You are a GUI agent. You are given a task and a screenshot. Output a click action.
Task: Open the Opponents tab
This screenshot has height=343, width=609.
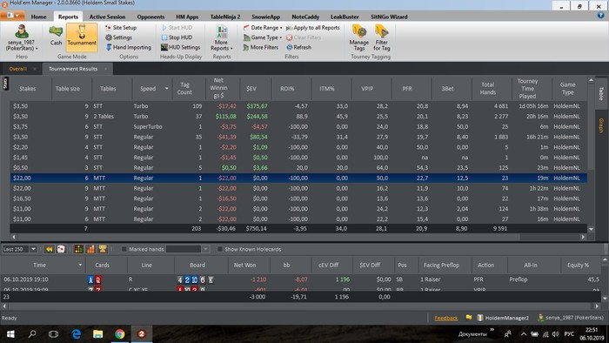coord(151,17)
